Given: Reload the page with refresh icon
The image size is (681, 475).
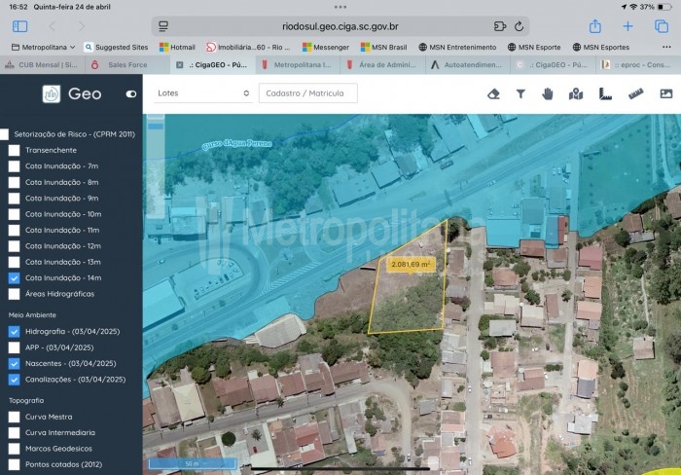Looking at the screenshot, I should 520,26.
